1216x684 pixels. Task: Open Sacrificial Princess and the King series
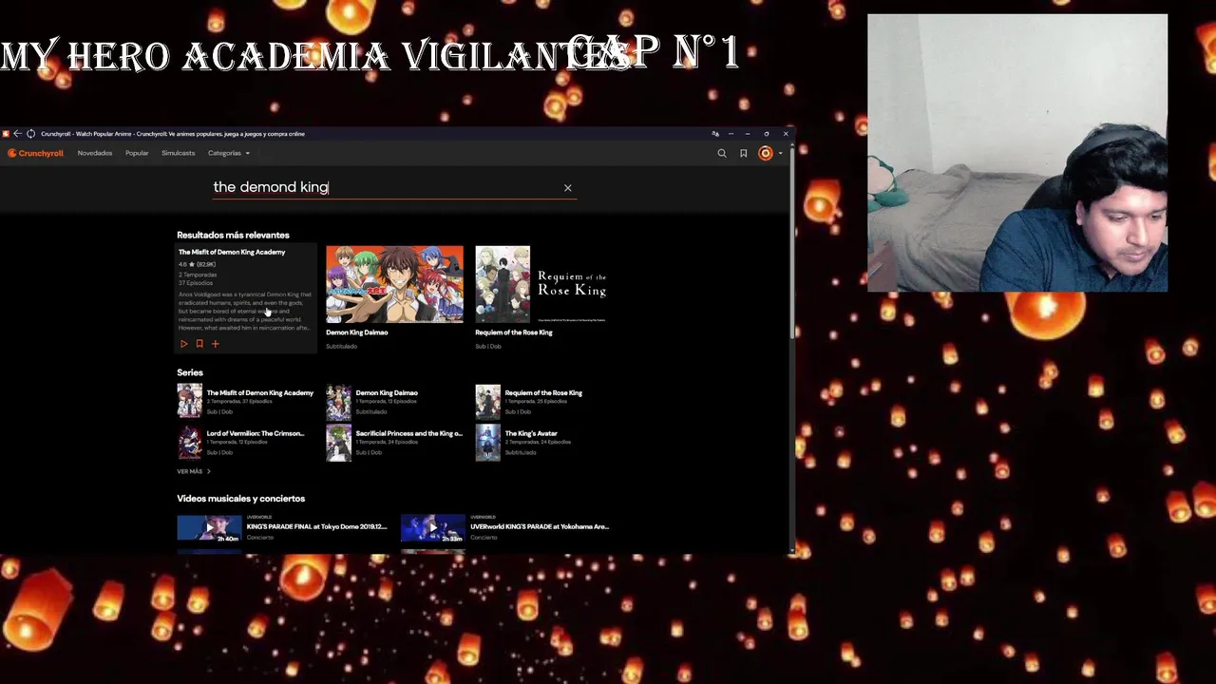(x=408, y=433)
